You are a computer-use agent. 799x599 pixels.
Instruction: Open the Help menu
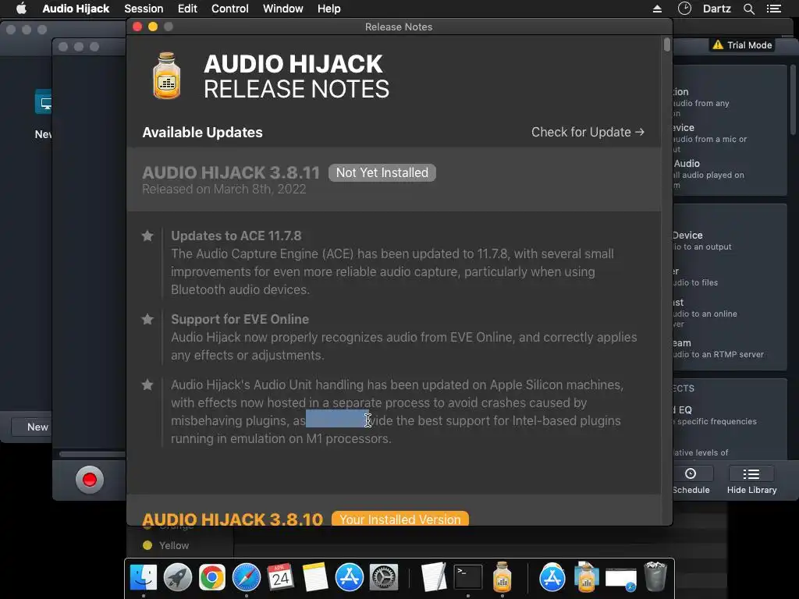coord(328,9)
